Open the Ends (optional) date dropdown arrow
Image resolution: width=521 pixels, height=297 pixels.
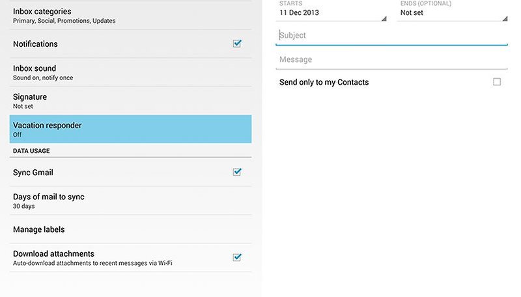(x=505, y=19)
